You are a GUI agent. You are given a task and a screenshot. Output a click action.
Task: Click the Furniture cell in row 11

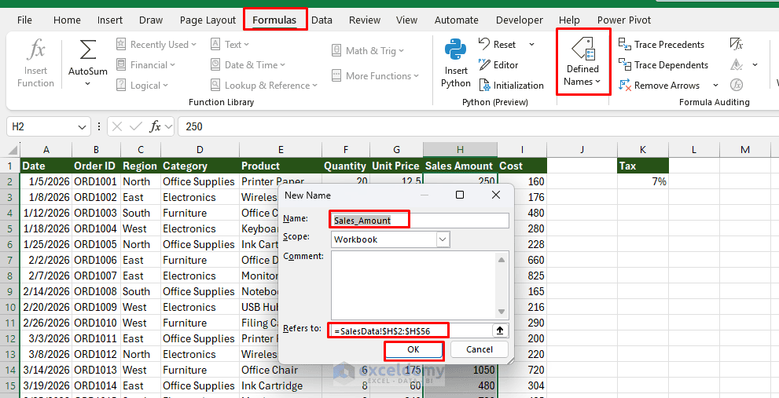pyautogui.click(x=200, y=323)
